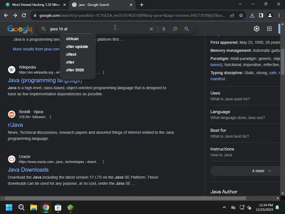
Task: Open the Windows Start menu
Action: (9, 207)
